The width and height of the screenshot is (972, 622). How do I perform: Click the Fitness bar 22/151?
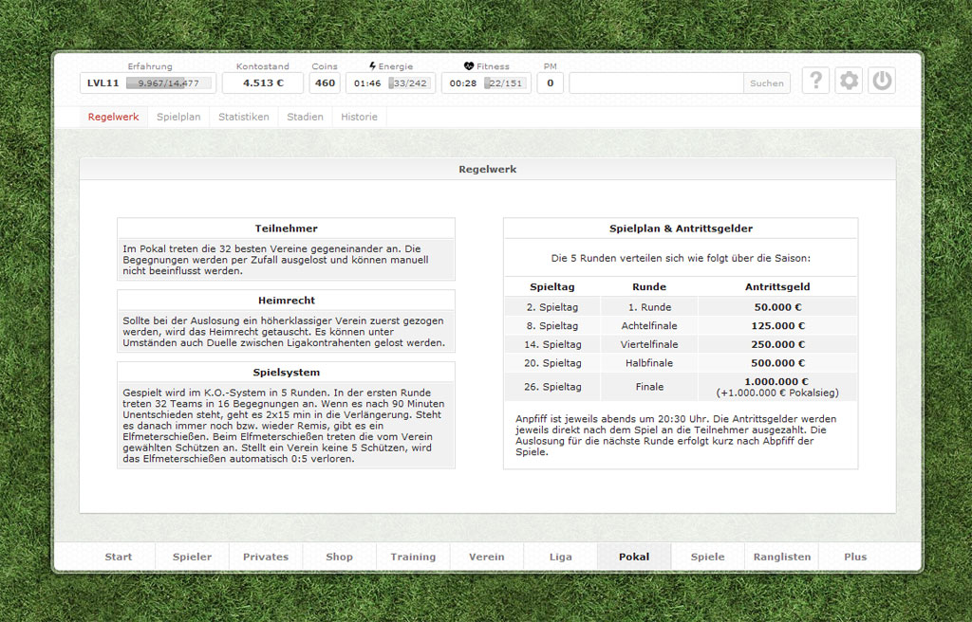(x=505, y=83)
